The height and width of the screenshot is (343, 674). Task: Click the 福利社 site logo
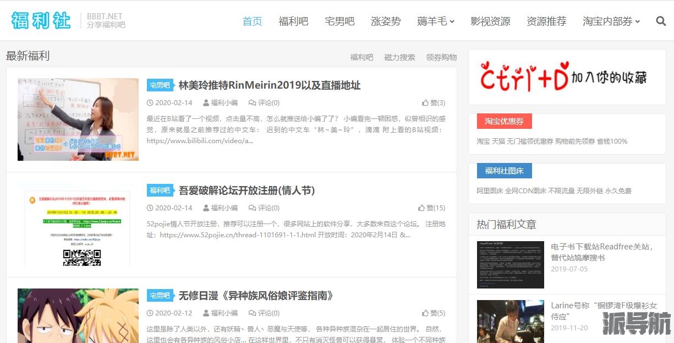click(x=41, y=20)
